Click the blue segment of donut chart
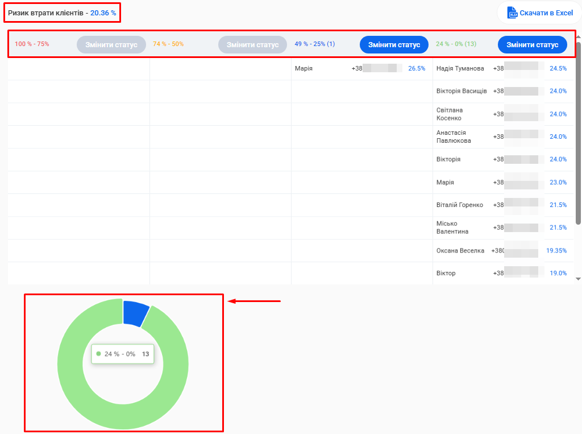 [135, 313]
